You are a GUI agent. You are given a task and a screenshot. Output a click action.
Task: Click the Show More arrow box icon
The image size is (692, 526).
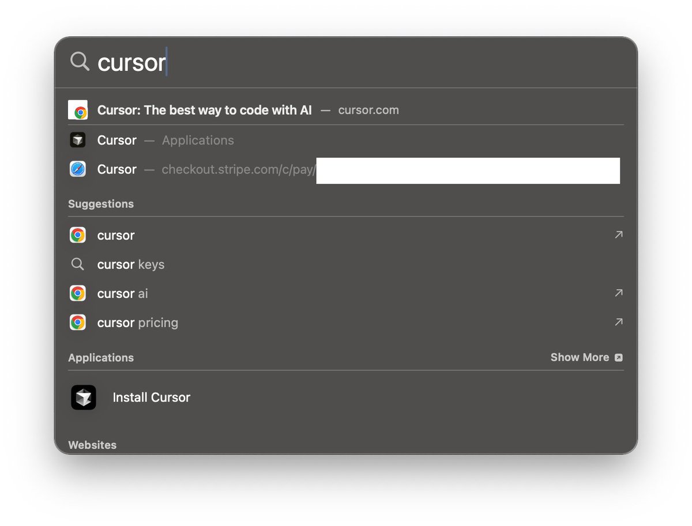tap(618, 358)
